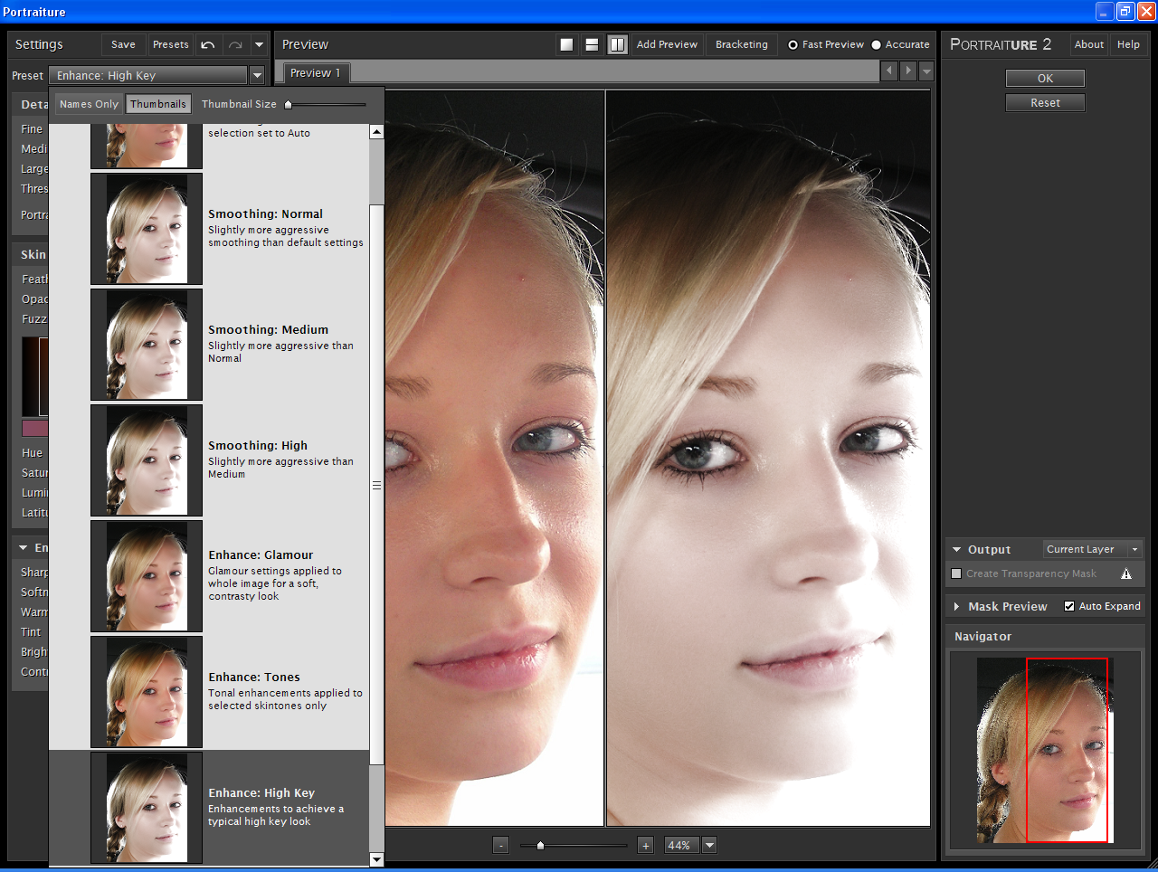This screenshot has height=872, width=1158.
Task: Enable Create Transparency Mask
Action: (x=956, y=573)
